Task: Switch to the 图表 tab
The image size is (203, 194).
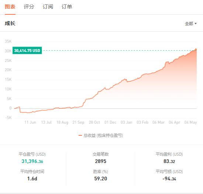Action: (x=10, y=7)
